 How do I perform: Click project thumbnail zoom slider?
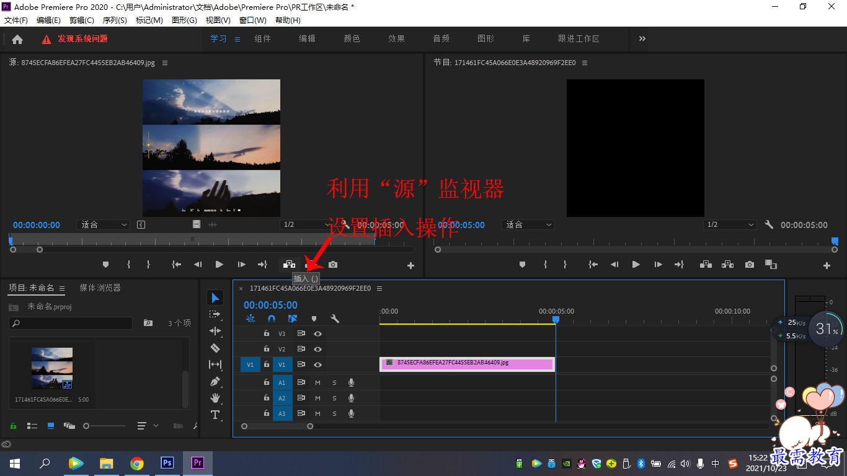[104, 426]
